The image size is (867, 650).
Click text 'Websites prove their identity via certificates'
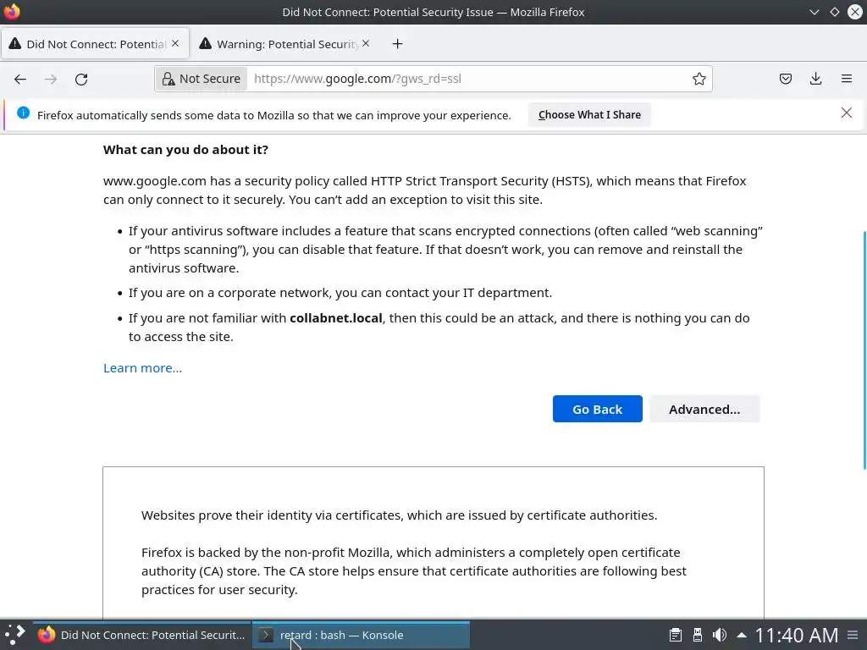click(273, 515)
